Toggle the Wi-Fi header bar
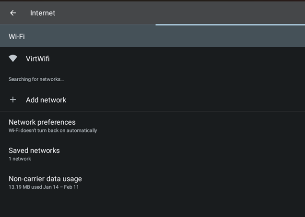This screenshot has height=217, width=305. pos(152,36)
